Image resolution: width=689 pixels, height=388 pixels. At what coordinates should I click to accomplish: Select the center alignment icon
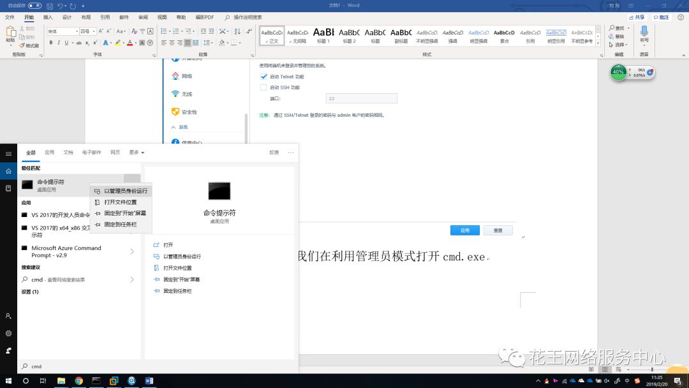pos(172,41)
